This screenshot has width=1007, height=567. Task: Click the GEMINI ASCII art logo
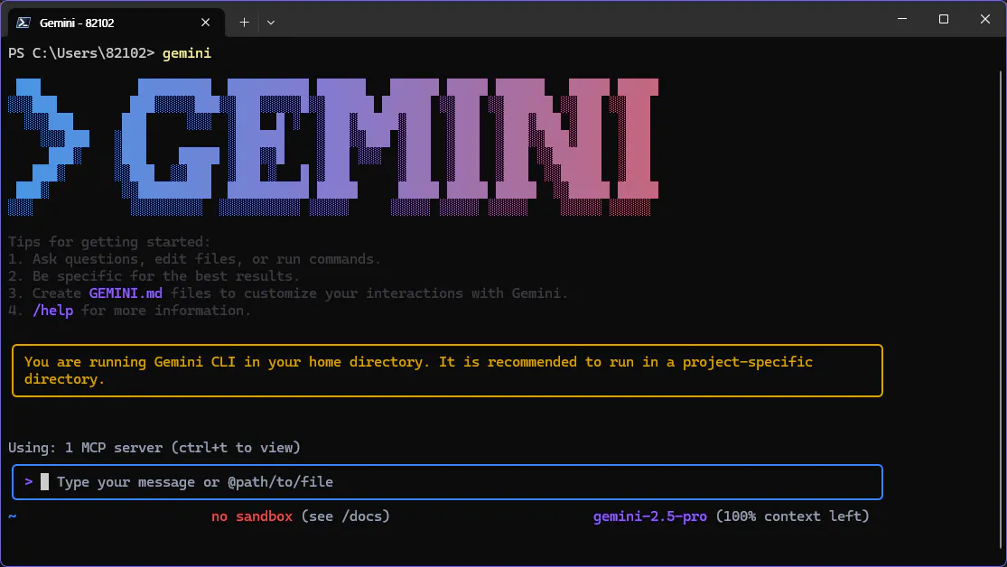(x=333, y=147)
